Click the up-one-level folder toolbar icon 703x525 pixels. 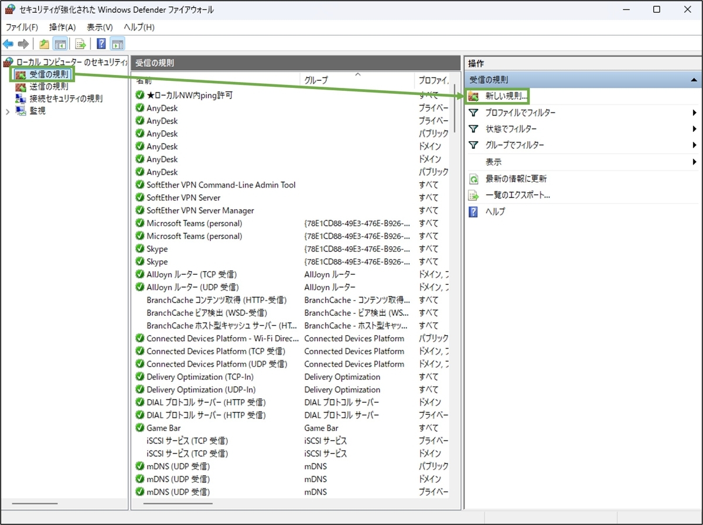[x=44, y=44]
